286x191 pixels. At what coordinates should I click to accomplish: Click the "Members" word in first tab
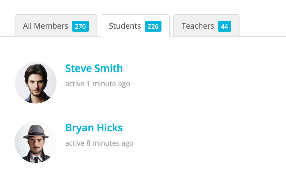pyautogui.click(x=51, y=26)
